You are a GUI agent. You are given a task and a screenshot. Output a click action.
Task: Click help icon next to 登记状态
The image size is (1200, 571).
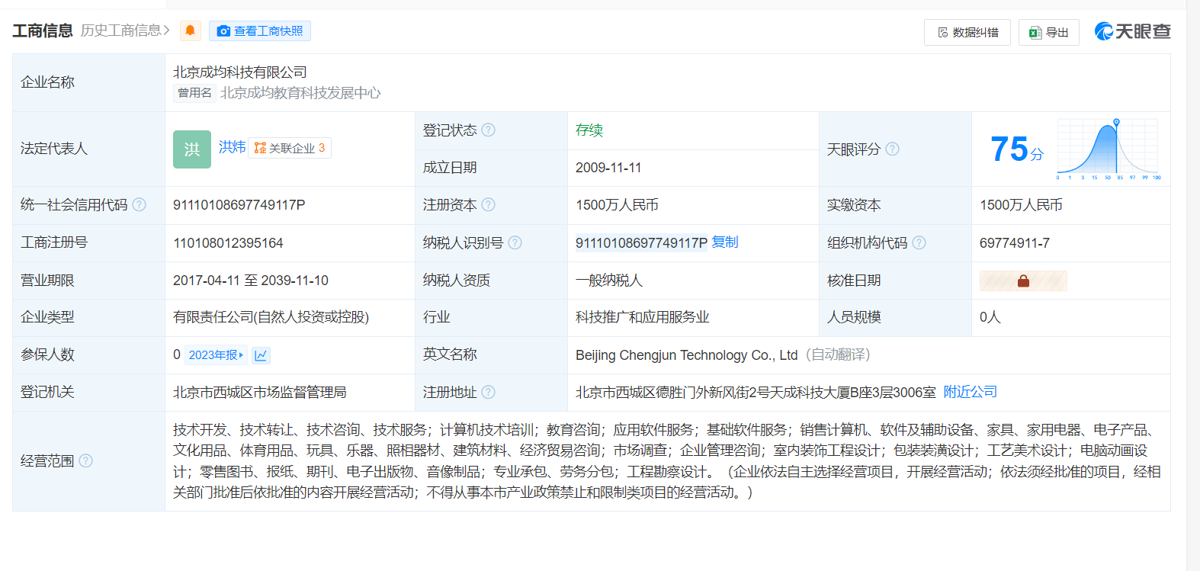[489, 130]
